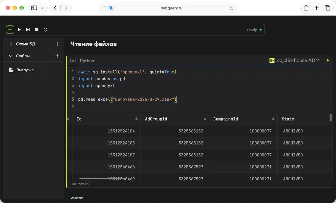The image size is (336, 203).
Task: Open the Выгрузка file in sidebar
Action: 24,70
